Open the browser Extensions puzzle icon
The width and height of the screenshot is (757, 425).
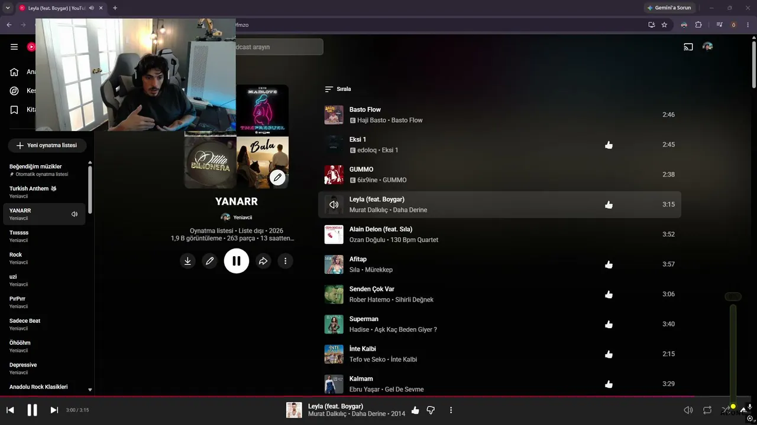coord(698,25)
